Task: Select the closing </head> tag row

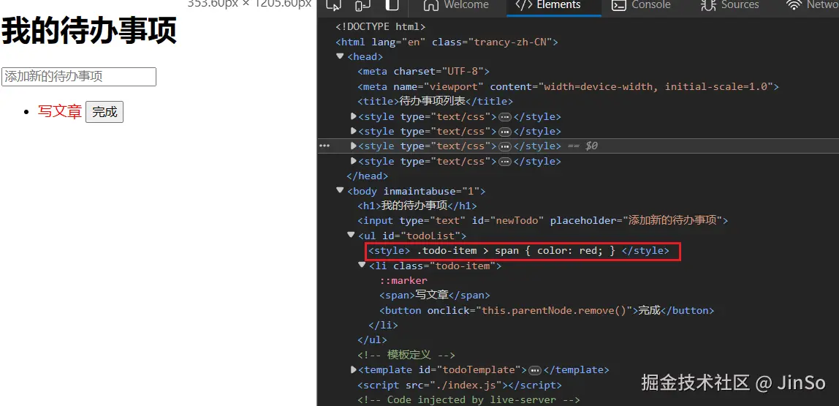Action: click(x=367, y=176)
